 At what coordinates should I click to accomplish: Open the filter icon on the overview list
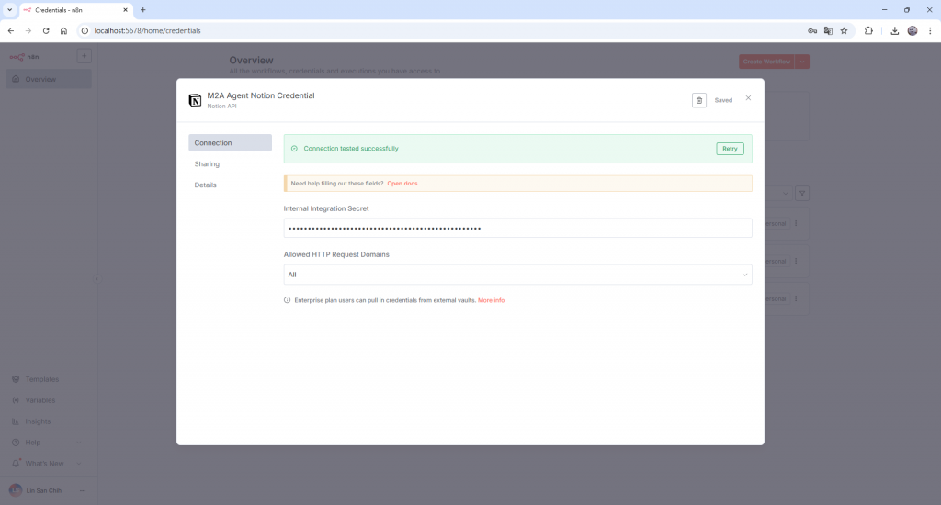click(802, 193)
